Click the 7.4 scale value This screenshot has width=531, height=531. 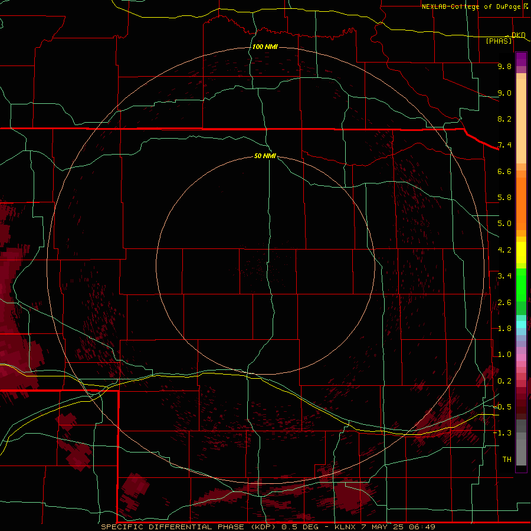[x=504, y=145]
